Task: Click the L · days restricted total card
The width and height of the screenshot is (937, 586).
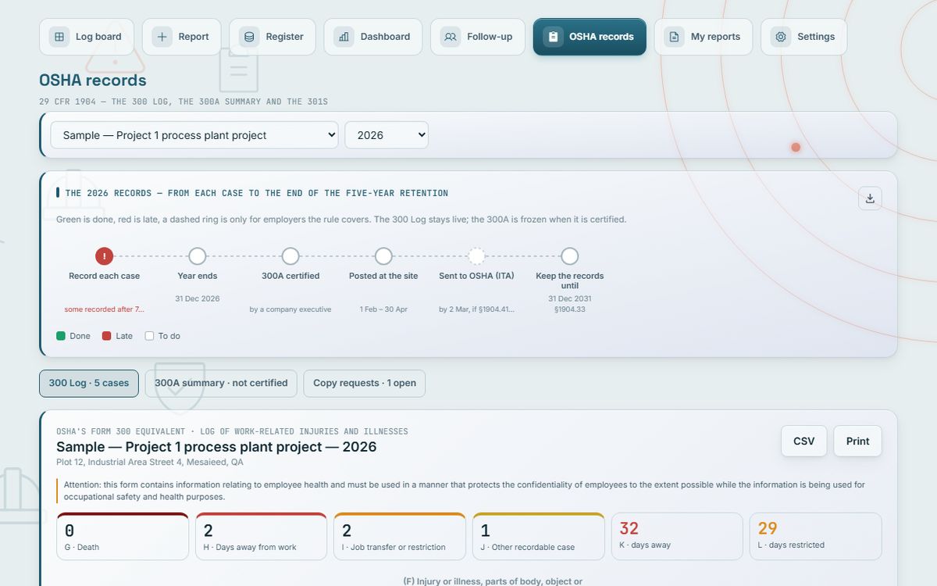Action: pyautogui.click(x=816, y=536)
